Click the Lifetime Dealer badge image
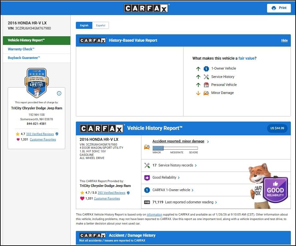The width and height of the screenshot is (296, 246). (x=37, y=82)
